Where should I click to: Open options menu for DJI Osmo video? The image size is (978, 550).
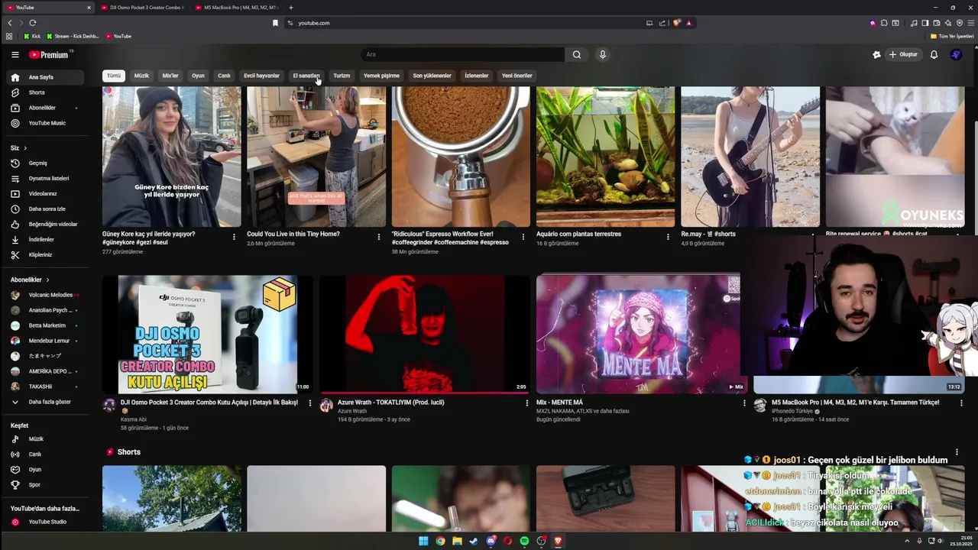coord(310,403)
